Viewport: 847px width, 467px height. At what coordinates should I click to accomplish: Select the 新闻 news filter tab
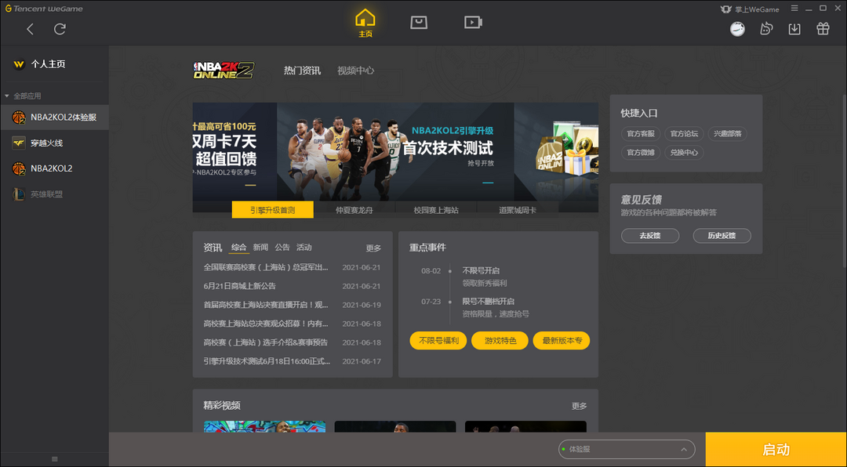(x=260, y=248)
